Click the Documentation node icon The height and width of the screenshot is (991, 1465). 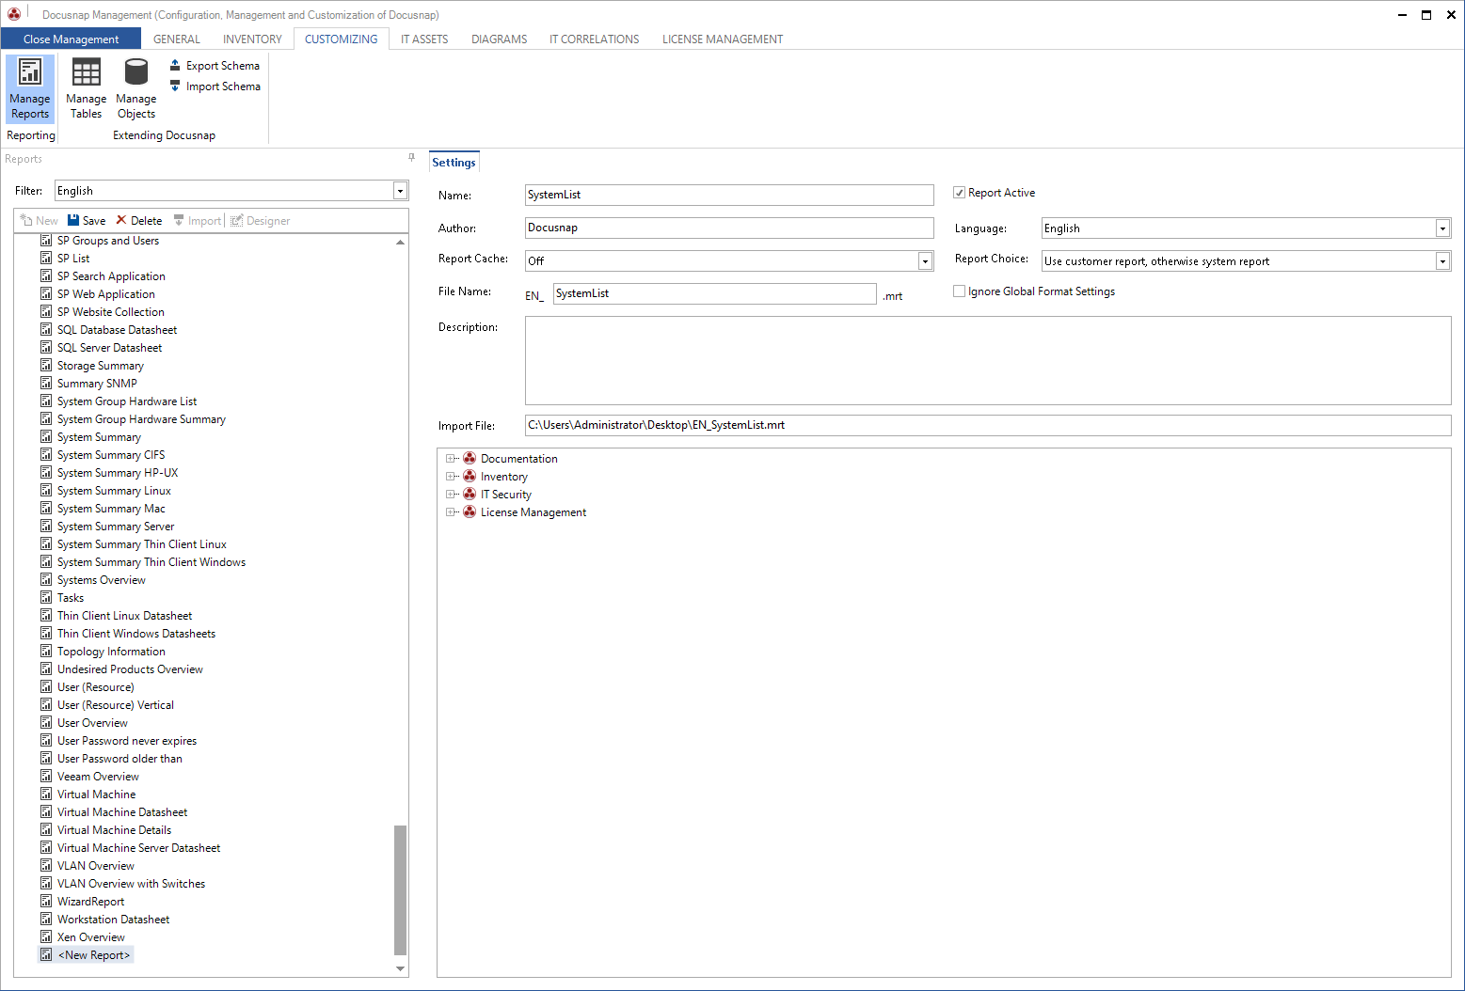click(470, 458)
